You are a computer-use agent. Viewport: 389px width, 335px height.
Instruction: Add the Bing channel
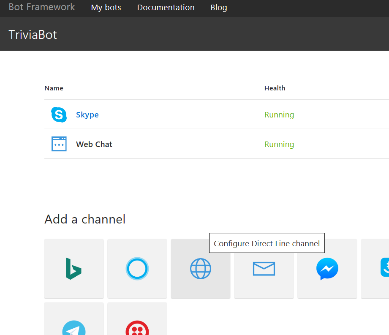click(73, 269)
